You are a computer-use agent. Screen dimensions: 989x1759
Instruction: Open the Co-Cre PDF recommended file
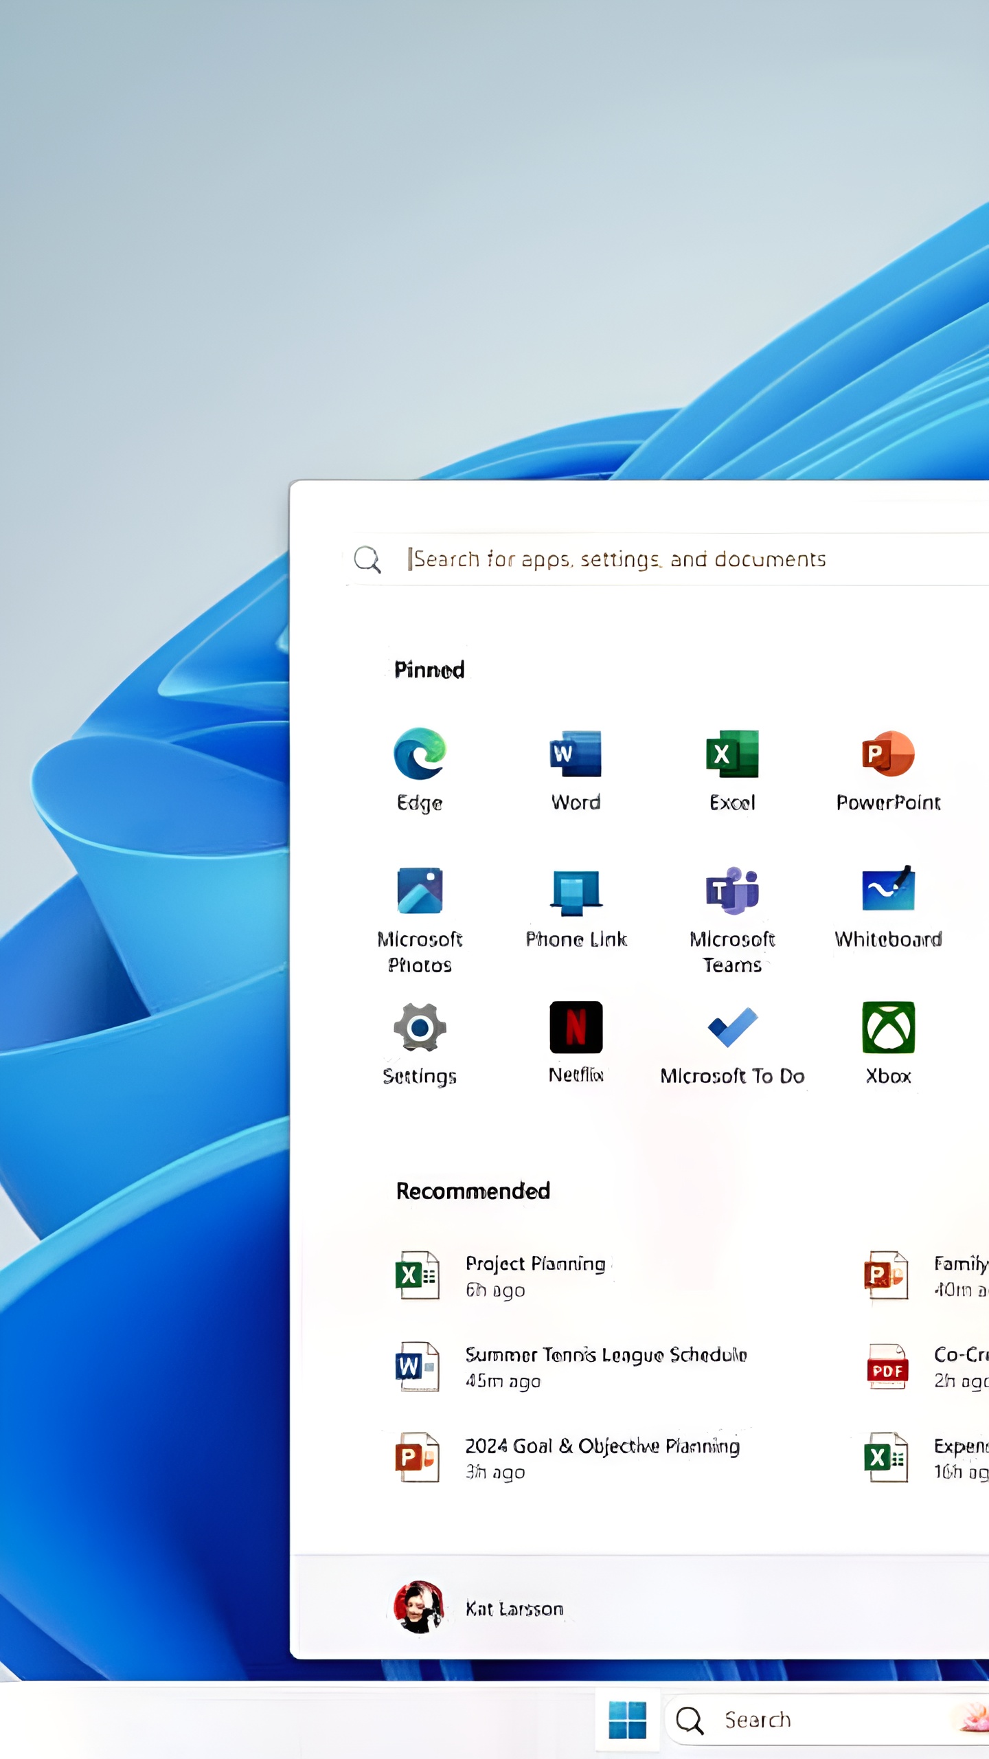point(926,1367)
